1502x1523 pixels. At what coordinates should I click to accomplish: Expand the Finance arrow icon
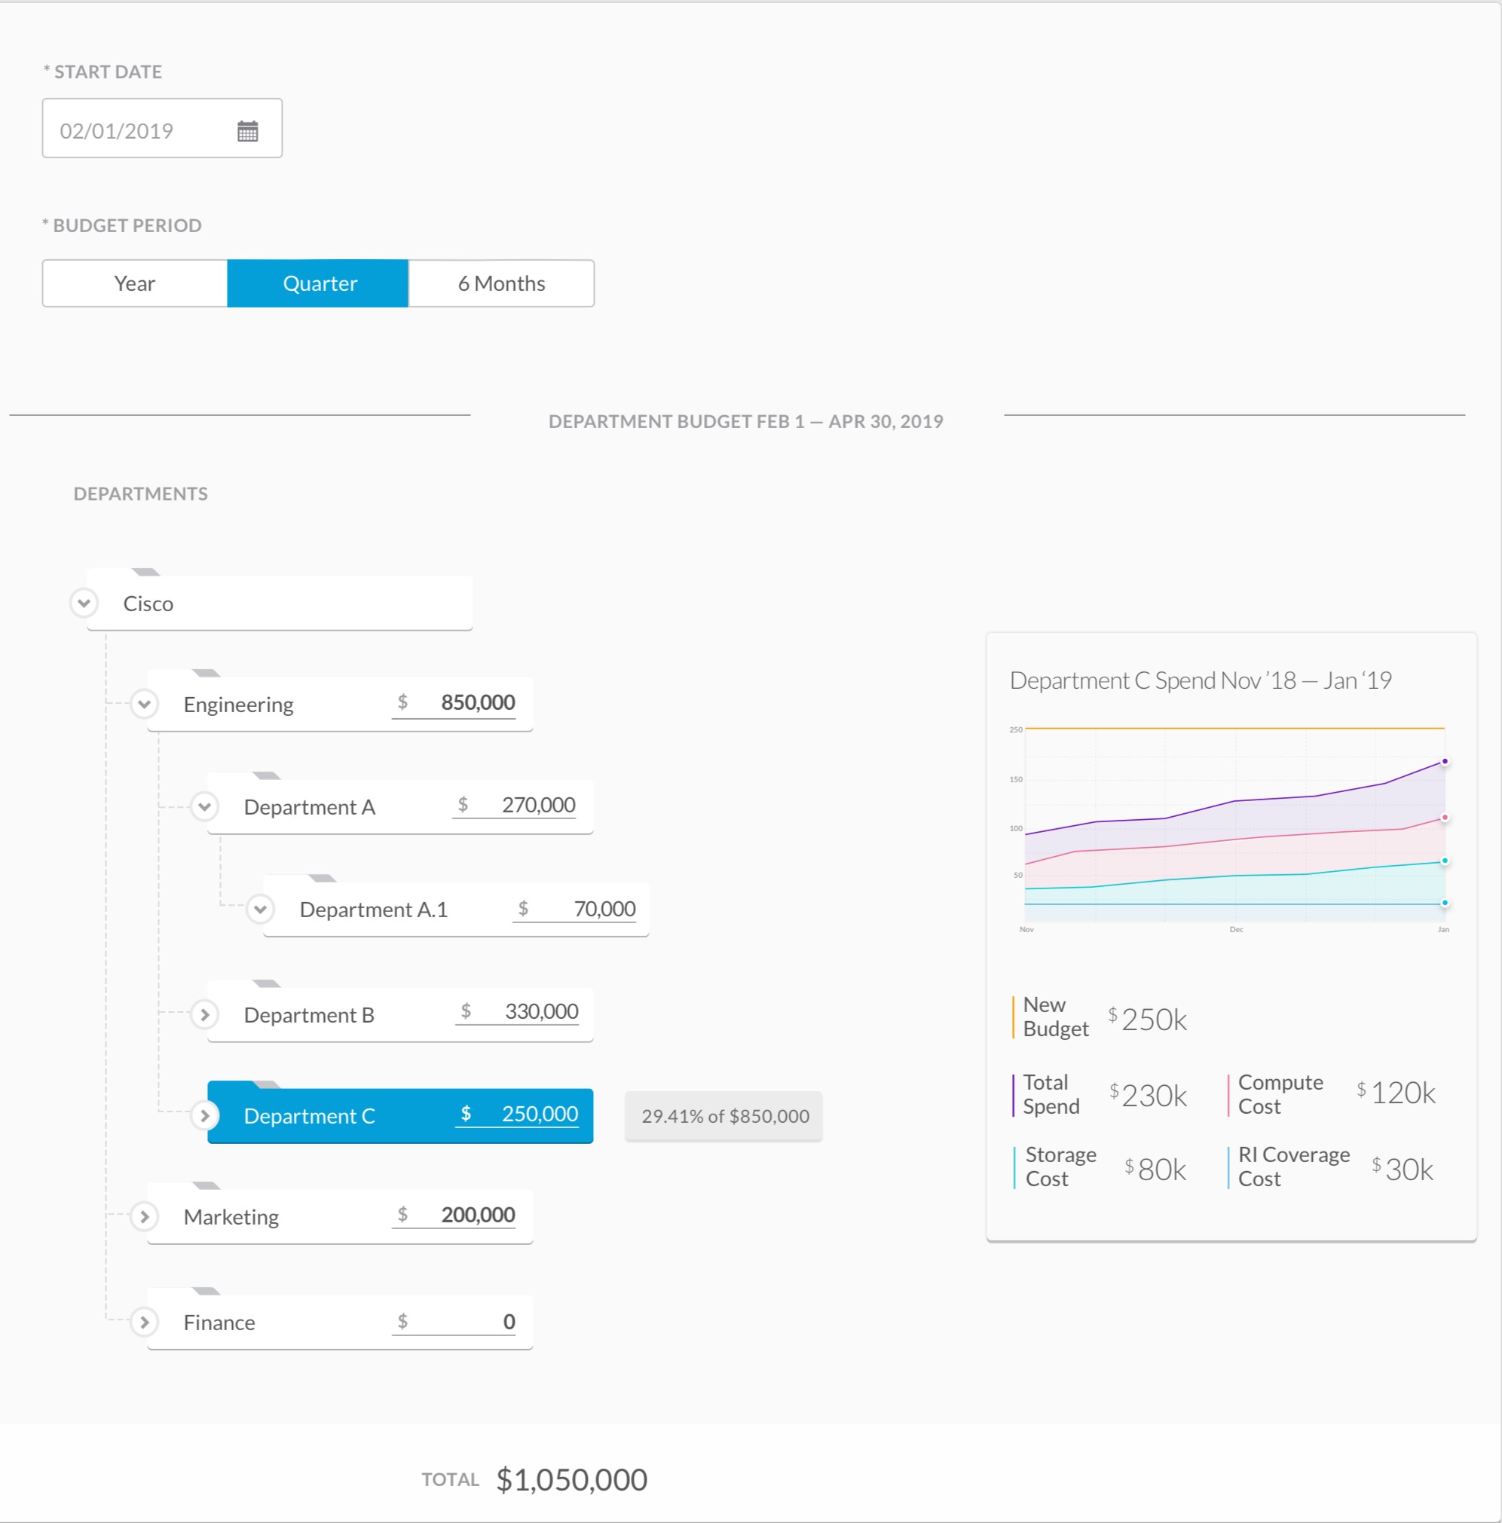[x=144, y=1322]
